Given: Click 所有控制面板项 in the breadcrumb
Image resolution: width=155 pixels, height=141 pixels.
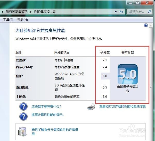Looking at the screenshot, I should tap(17, 12).
